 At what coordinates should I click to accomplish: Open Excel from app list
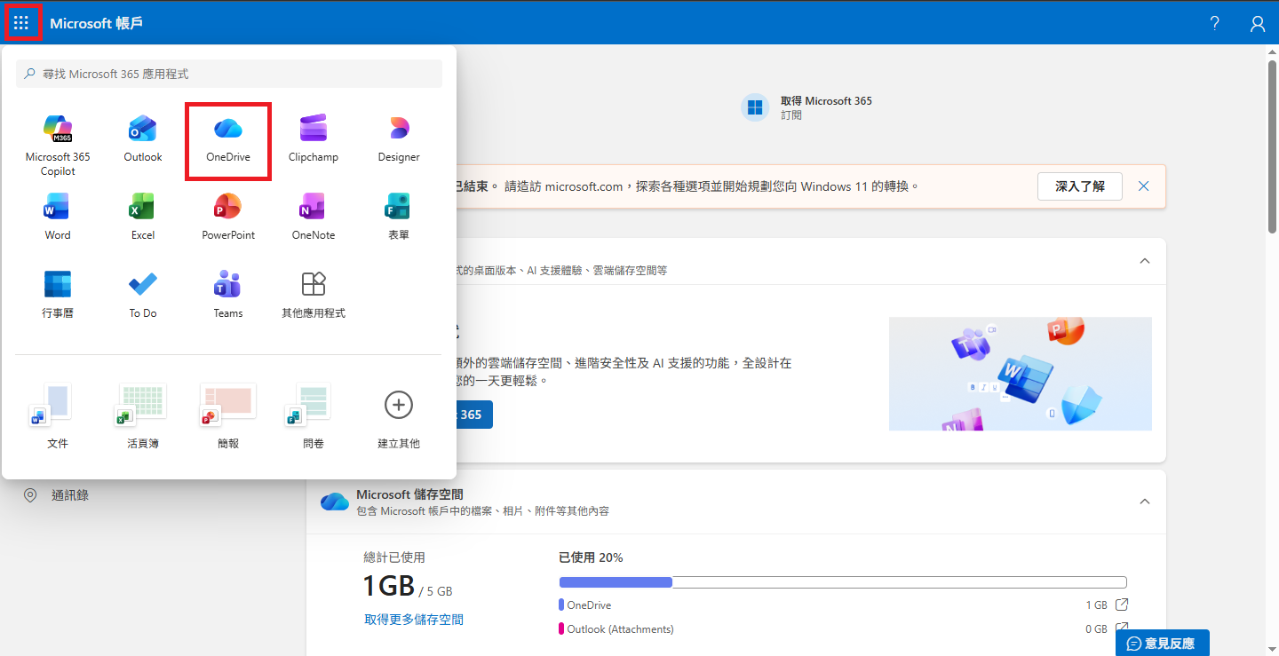143,217
